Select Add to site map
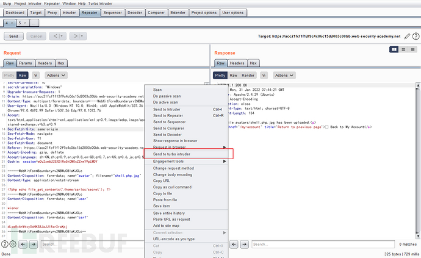The width and height of the screenshot is (421, 258). [186, 226]
